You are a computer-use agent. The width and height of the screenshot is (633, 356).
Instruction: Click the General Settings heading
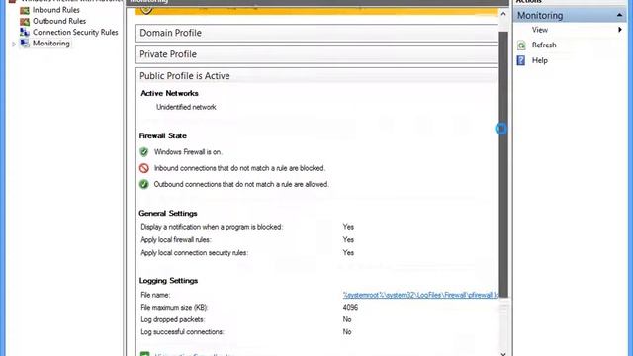168,214
